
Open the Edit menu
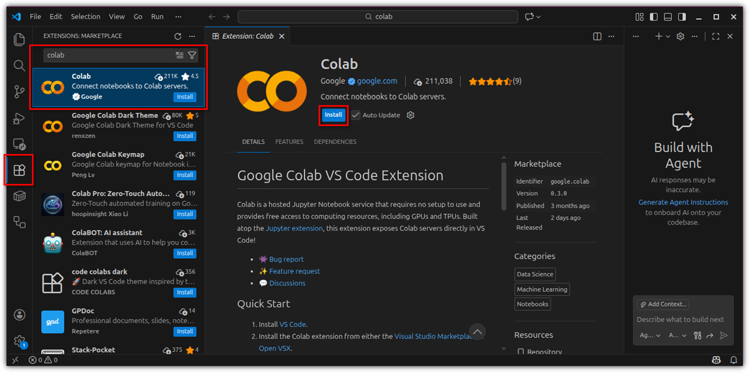56,17
